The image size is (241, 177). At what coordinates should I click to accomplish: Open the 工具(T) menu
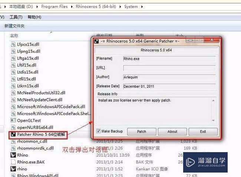tap(16, 17)
